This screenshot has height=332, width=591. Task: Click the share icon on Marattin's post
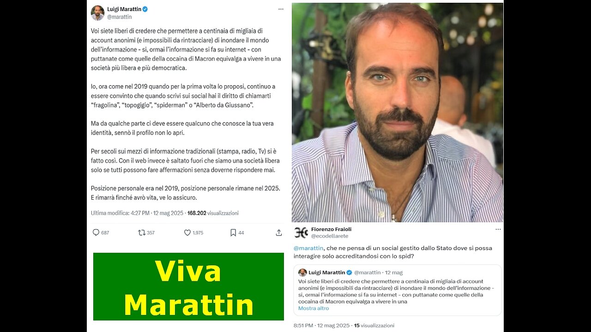tap(279, 232)
